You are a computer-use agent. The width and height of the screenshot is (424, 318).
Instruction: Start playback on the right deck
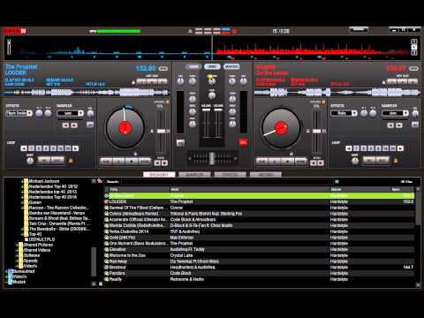(288, 162)
